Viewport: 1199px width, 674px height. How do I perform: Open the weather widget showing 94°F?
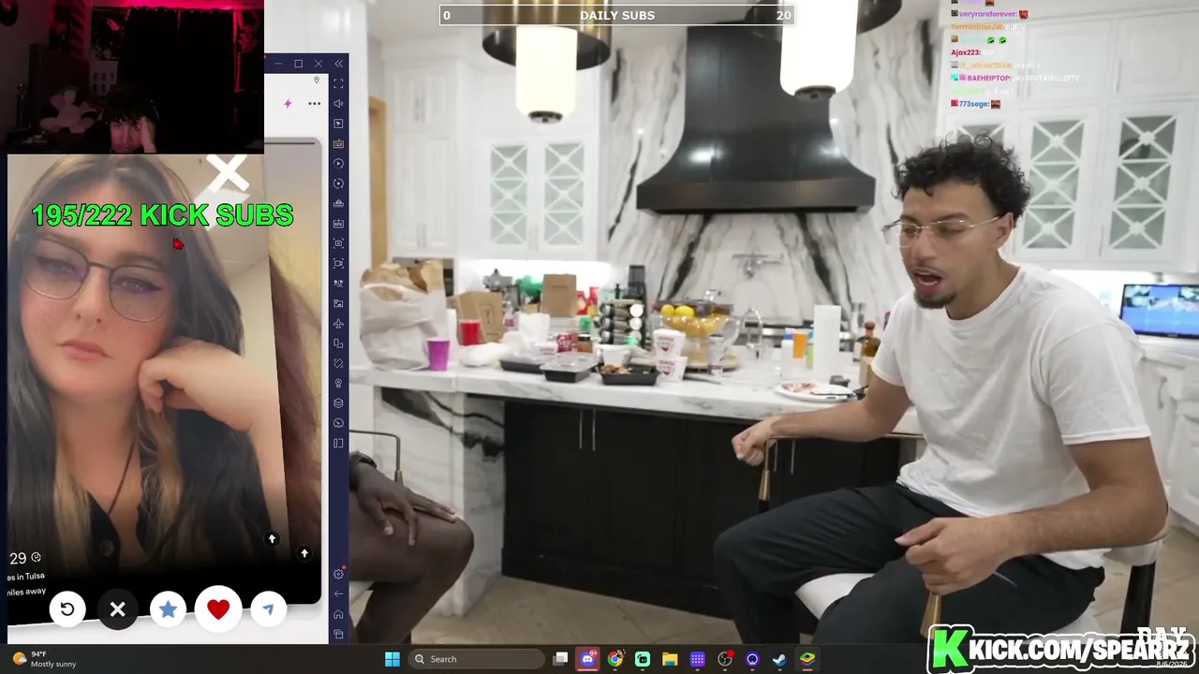pyautogui.click(x=44, y=659)
